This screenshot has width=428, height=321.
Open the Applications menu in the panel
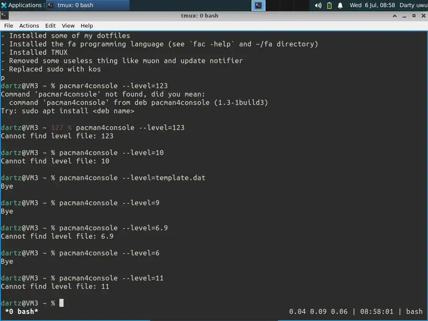click(x=22, y=5)
